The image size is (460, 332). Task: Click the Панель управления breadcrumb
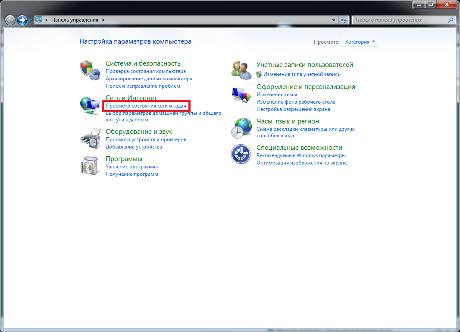(x=75, y=20)
